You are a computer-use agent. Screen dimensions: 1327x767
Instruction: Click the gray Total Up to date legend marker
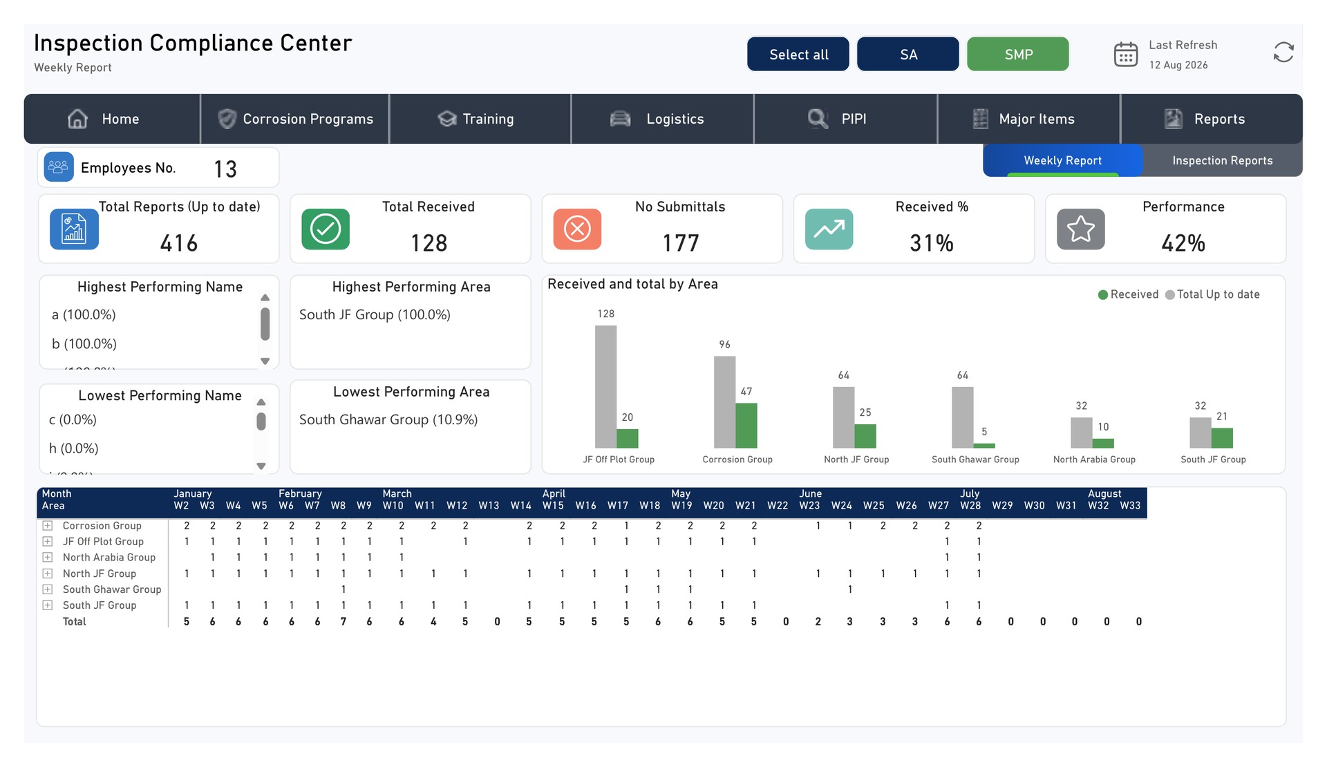(1170, 295)
